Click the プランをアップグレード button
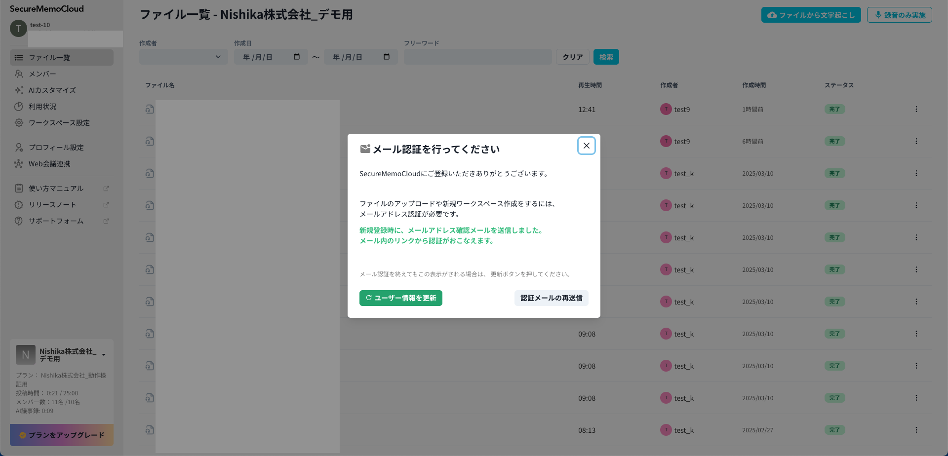Screen dimensions: 948x456 click(x=62, y=435)
